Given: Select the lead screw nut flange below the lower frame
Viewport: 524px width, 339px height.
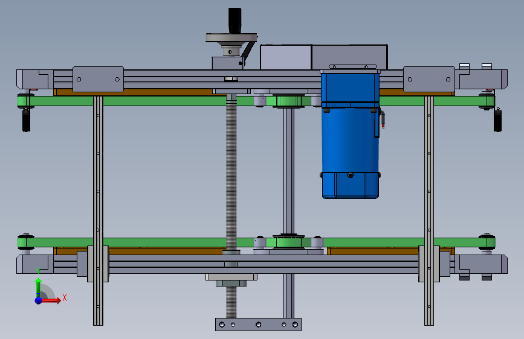Looking at the screenshot, I should pos(231,277).
